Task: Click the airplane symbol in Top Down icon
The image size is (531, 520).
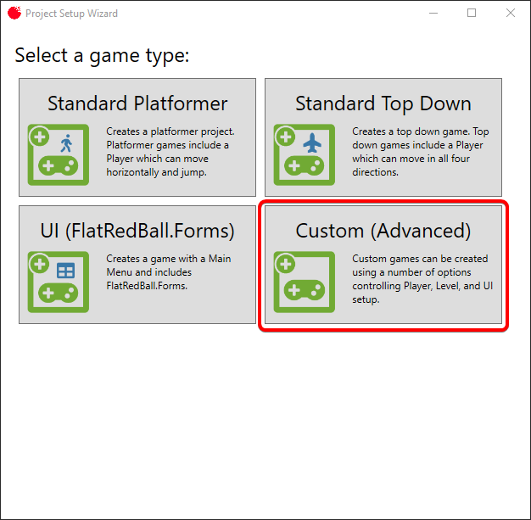Action: [312, 143]
